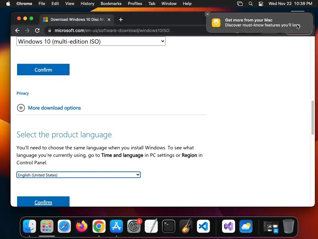
Task: Open App Store from the Dock
Action: (x=116, y=226)
